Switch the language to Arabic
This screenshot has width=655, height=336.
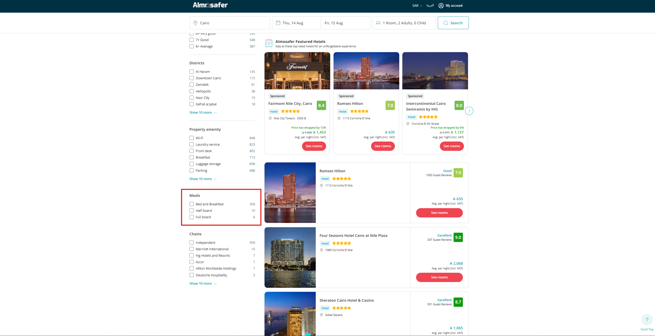(x=430, y=6)
